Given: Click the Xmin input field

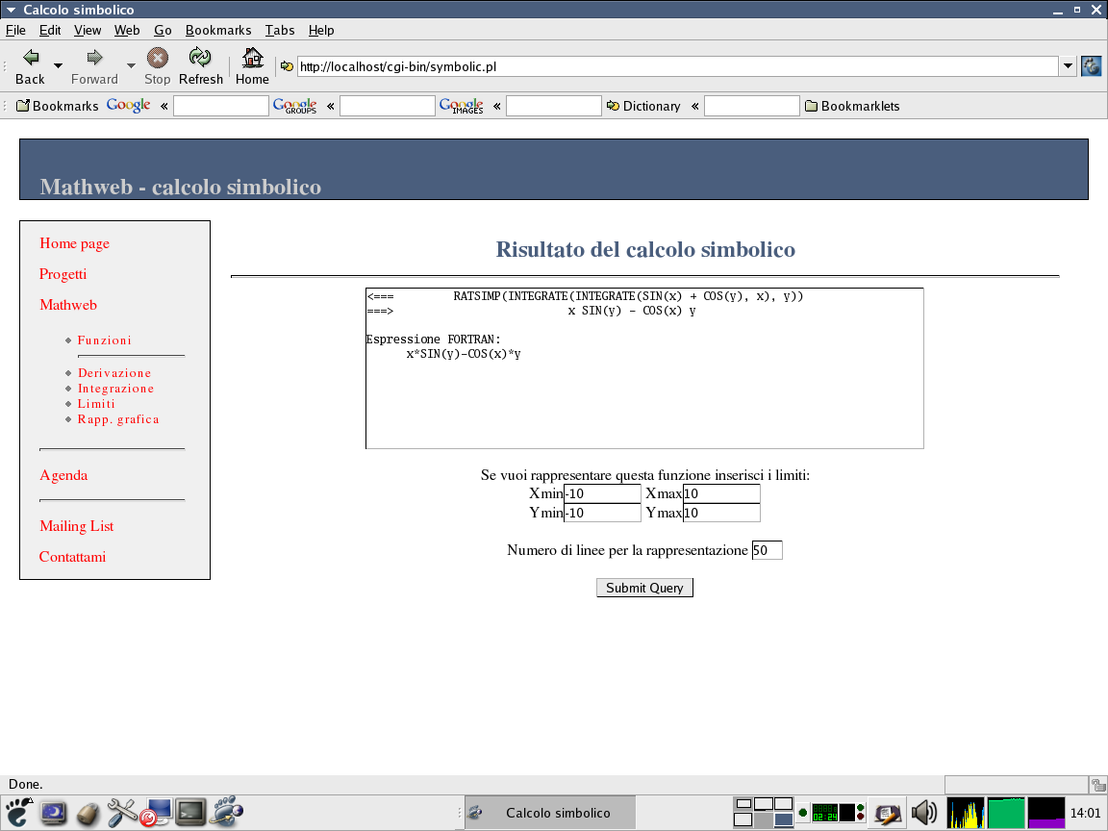Looking at the screenshot, I should [x=602, y=493].
